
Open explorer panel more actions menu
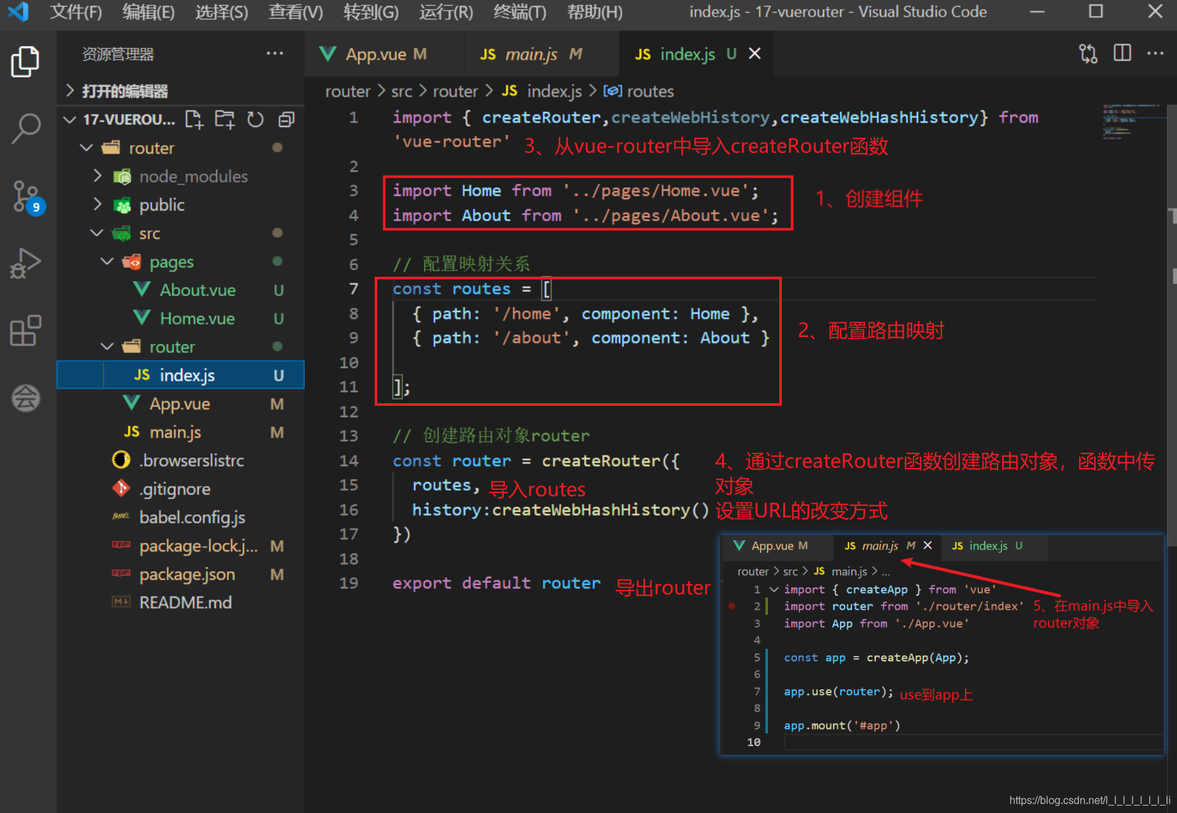tap(275, 54)
